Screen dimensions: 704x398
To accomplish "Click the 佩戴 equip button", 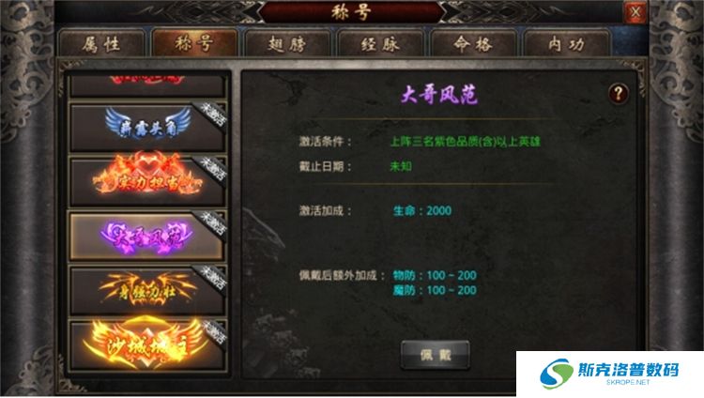I will point(435,355).
